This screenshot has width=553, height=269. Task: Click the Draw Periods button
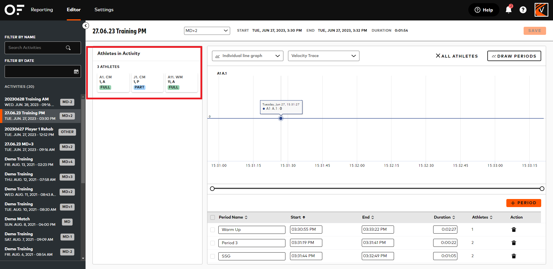[514, 56]
